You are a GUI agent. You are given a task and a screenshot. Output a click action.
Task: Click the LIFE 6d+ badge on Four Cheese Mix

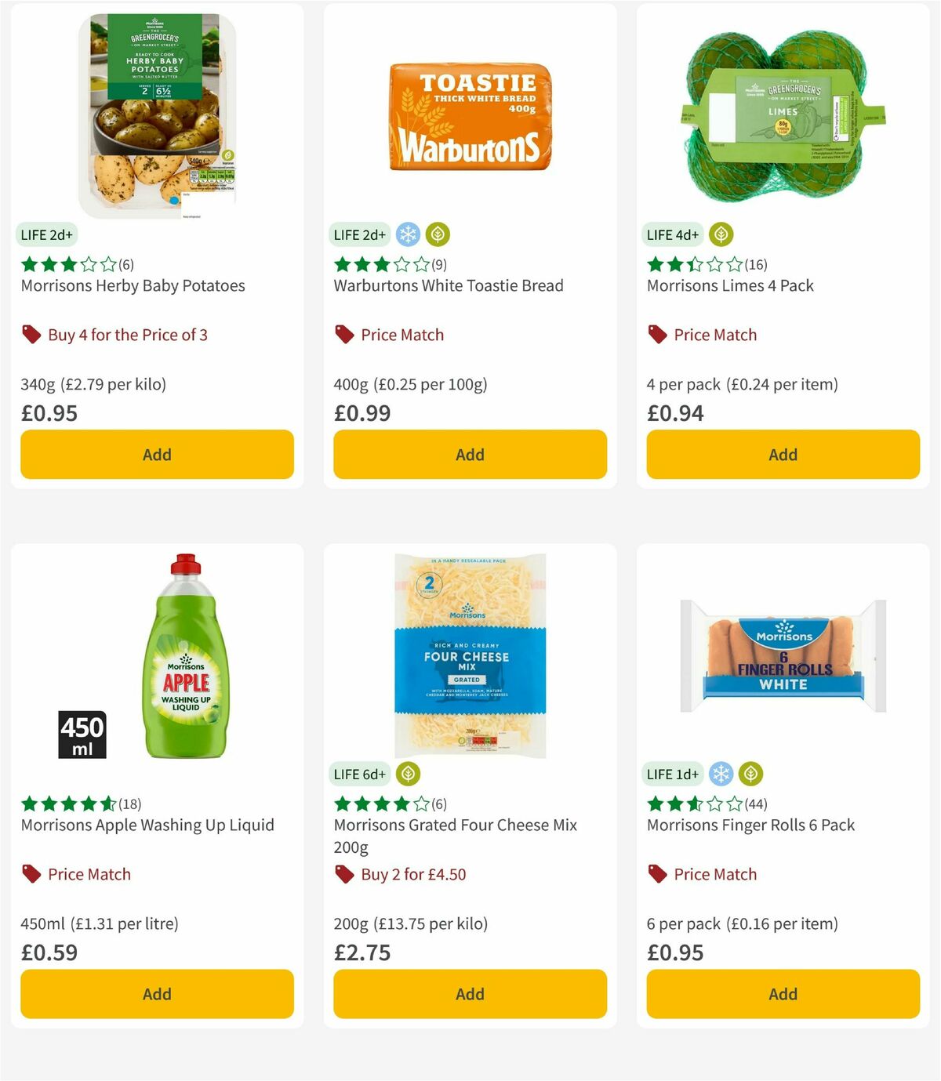pyautogui.click(x=359, y=774)
